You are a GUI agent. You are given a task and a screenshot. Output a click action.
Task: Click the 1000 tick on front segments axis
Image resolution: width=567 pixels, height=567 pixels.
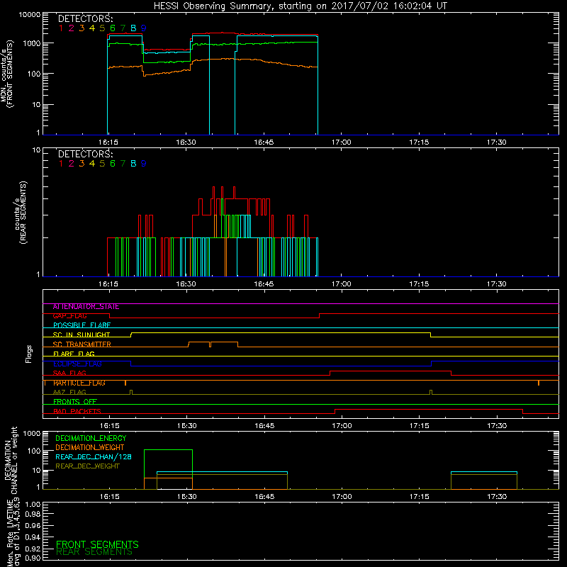[x=31, y=43]
